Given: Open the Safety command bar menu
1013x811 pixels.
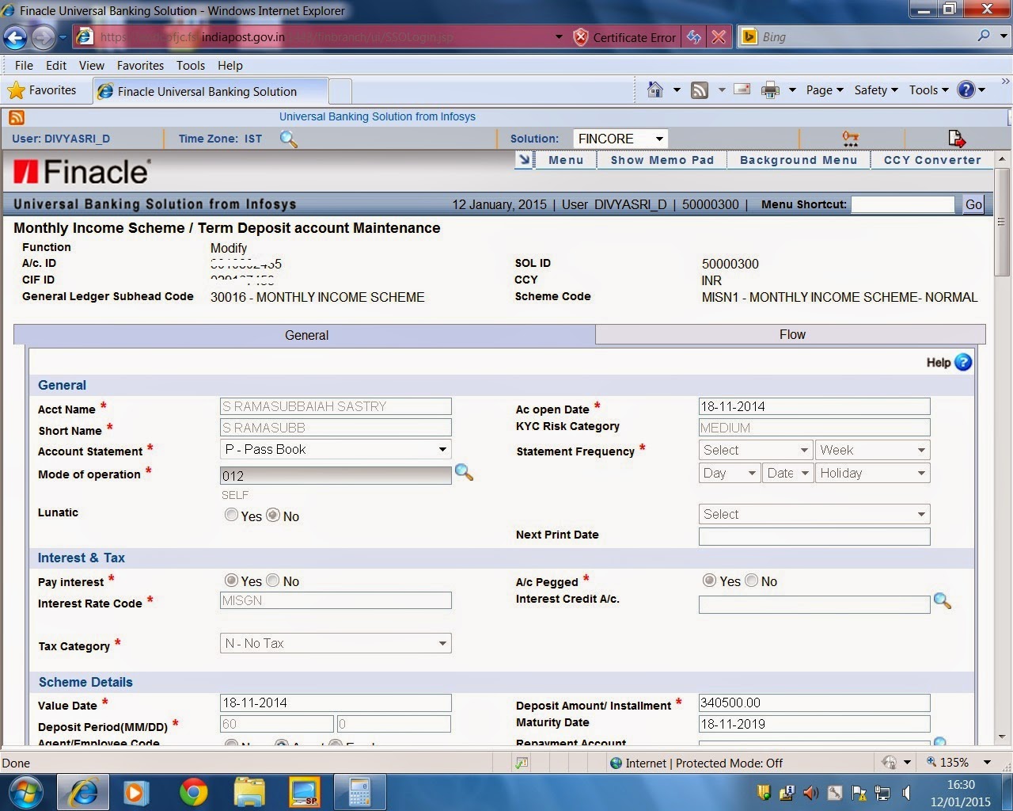Looking at the screenshot, I should point(875,90).
